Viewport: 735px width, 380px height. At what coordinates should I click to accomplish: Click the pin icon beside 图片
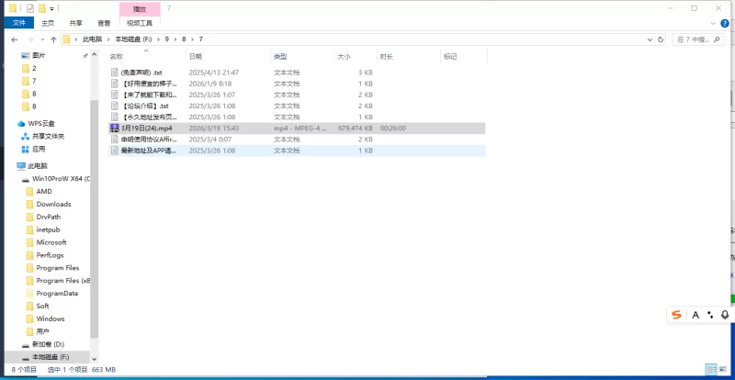pos(85,55)
